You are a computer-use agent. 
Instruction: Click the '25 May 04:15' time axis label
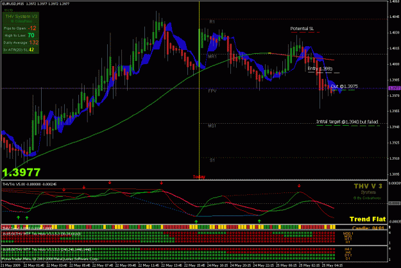pos(332,265)
